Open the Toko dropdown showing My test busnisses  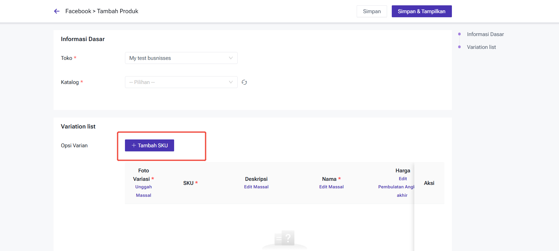[181, 58]
